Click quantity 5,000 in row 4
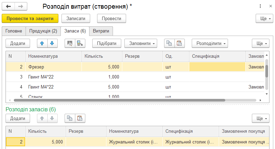 click(102, 87)
